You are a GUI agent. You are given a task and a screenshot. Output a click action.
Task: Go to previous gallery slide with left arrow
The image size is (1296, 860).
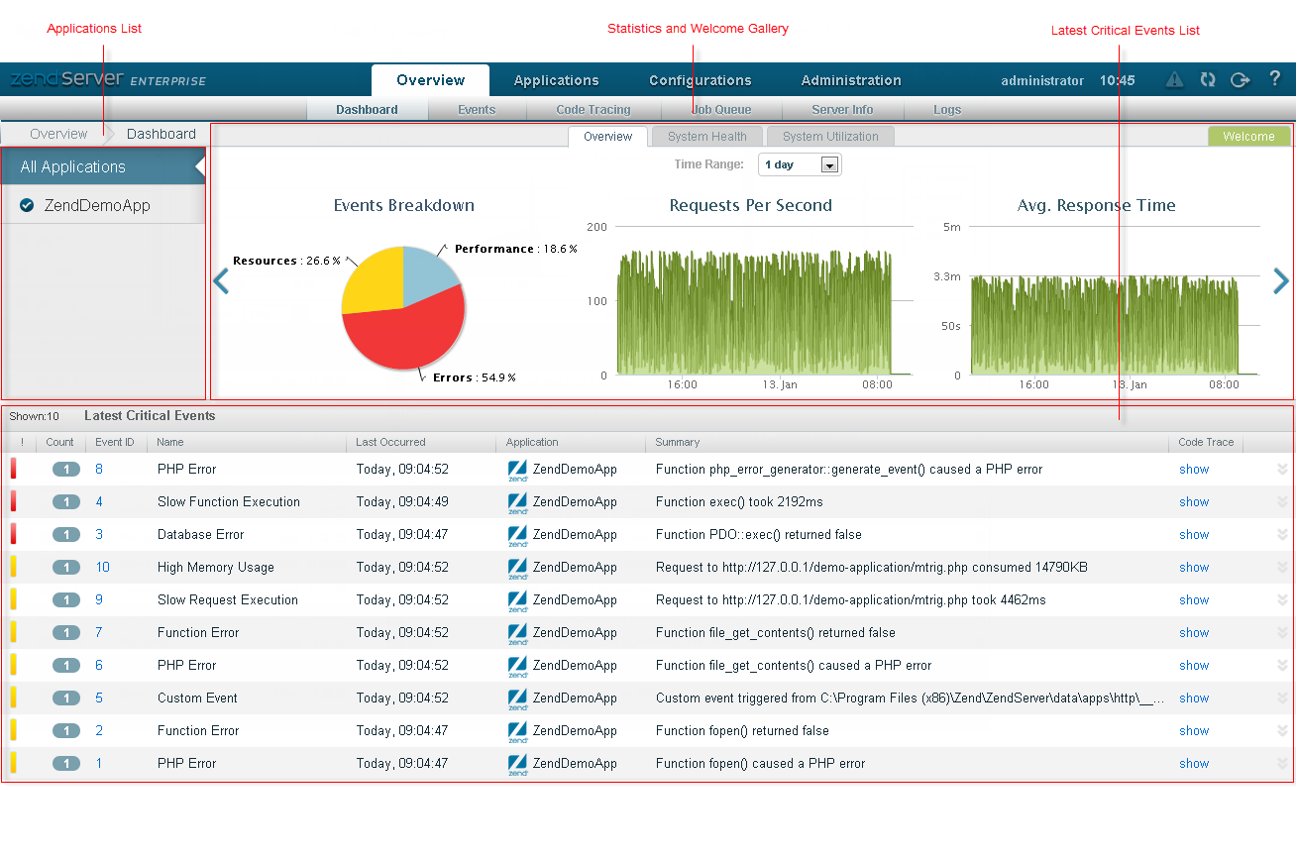(x=221, y=282)
